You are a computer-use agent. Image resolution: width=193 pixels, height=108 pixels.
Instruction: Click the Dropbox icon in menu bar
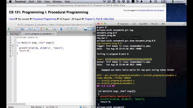[x=123, y=1]
